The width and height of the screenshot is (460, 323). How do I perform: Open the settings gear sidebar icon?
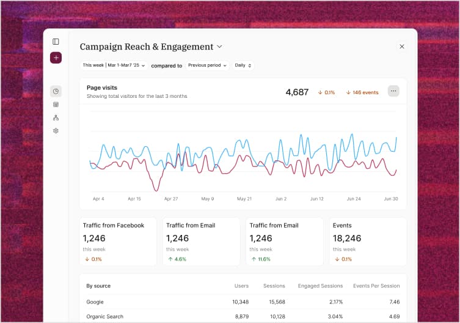(56, 131)
